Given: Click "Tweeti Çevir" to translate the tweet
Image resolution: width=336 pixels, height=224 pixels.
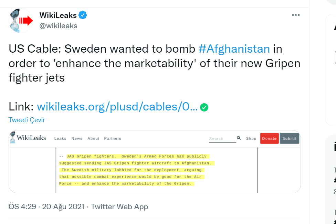Looking at the screenshot, I should (x=27, y=120).
